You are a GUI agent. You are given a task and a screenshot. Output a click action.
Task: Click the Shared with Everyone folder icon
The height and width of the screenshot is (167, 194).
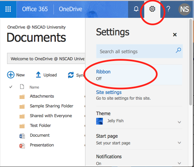pyautogui.click(x=22, y=116)
